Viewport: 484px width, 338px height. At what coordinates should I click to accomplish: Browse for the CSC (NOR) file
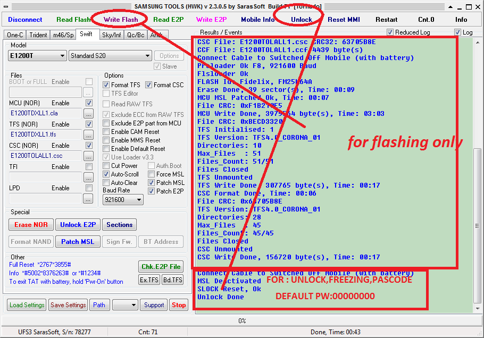pyautogui.click(x=88, y=156)
